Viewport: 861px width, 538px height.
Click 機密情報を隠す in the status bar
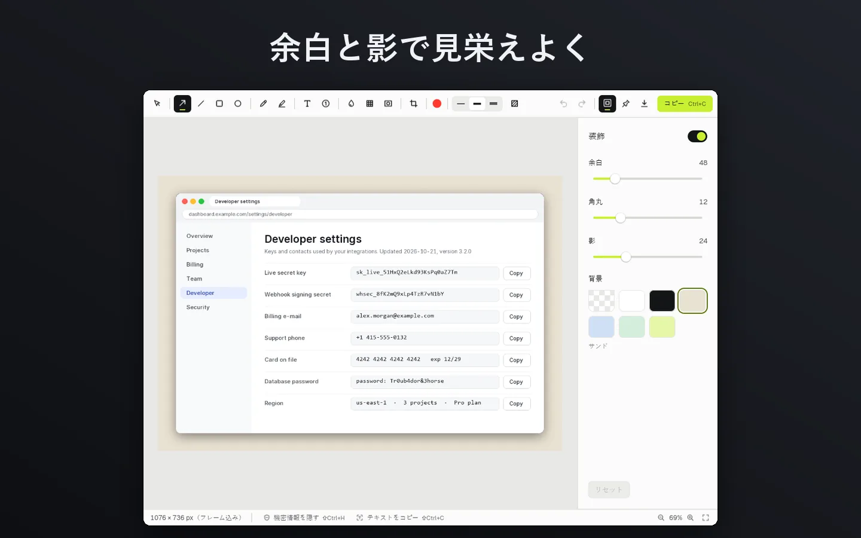pyautogui.click(x=304, y=518)
